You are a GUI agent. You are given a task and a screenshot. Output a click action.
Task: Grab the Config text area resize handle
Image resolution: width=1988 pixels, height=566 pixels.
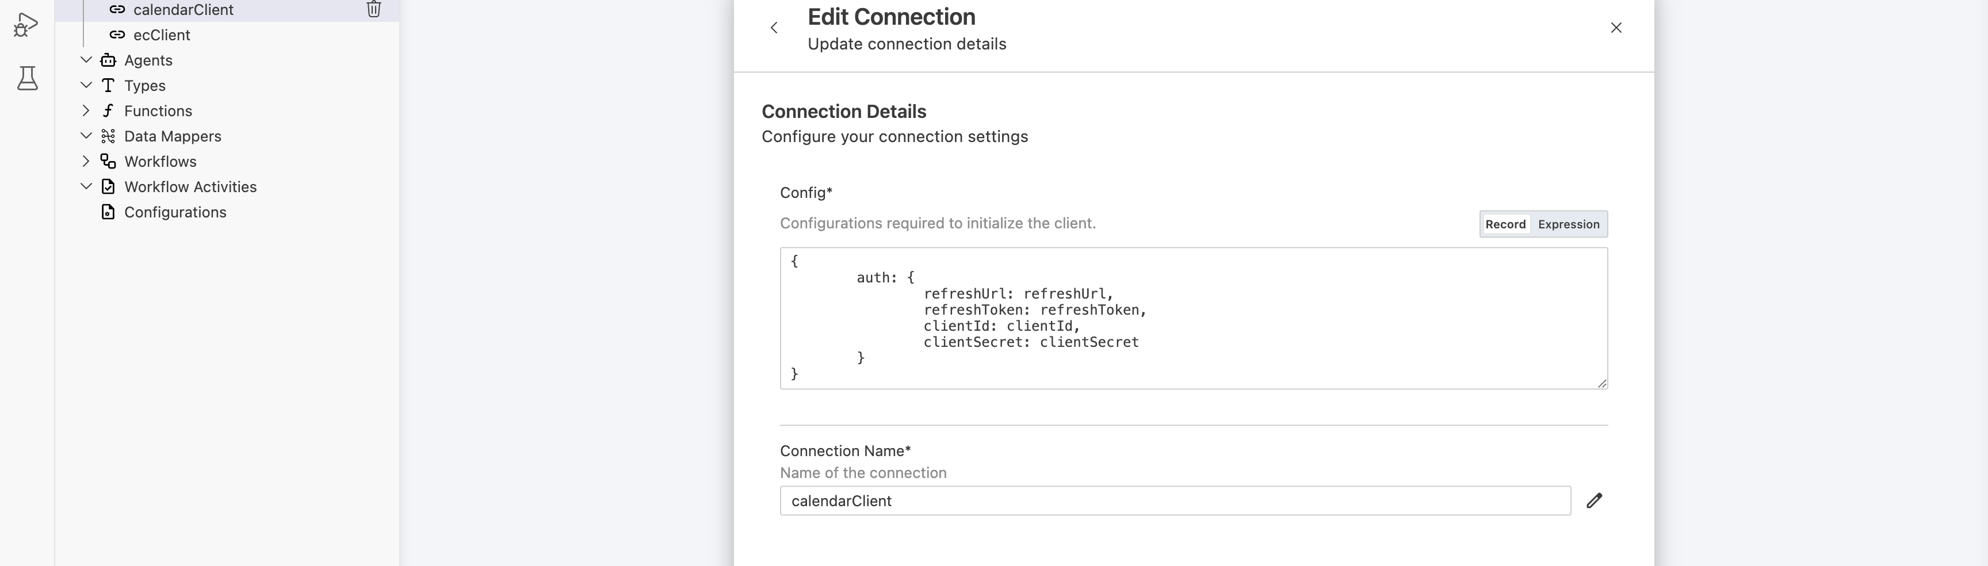pos(1601,383)
